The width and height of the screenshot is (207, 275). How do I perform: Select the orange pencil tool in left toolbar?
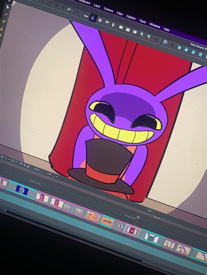pyautogui.click(x=4, y=21)
